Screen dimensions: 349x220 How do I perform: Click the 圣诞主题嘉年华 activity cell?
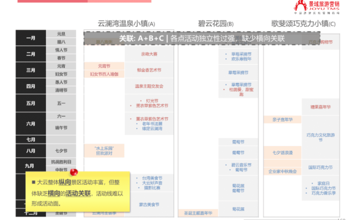[x=198, y=213]
